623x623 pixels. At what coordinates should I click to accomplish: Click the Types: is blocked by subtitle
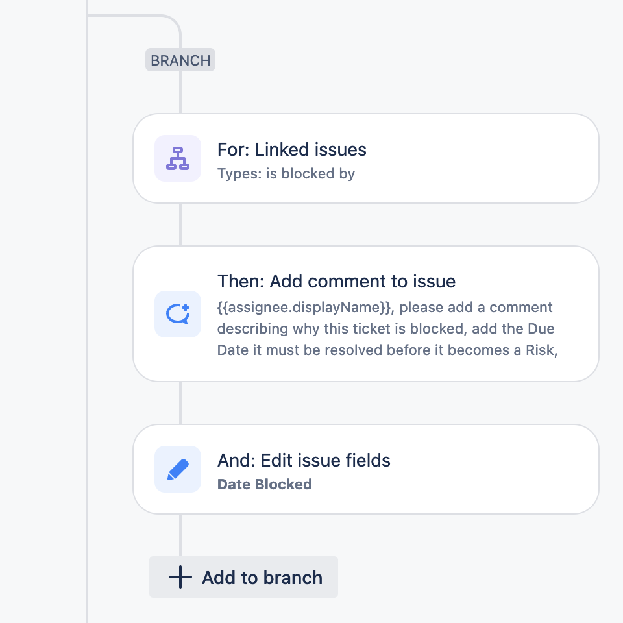click(x=286, y=174)
